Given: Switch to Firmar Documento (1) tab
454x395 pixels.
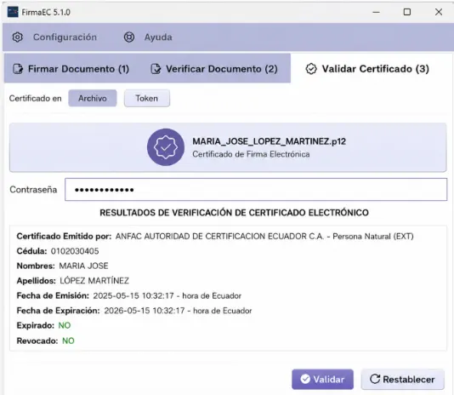Looking at the screenshot, I should (71, 69).
